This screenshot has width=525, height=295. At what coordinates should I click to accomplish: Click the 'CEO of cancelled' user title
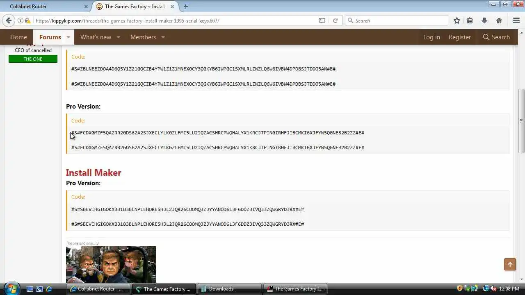tap(33, 50)
